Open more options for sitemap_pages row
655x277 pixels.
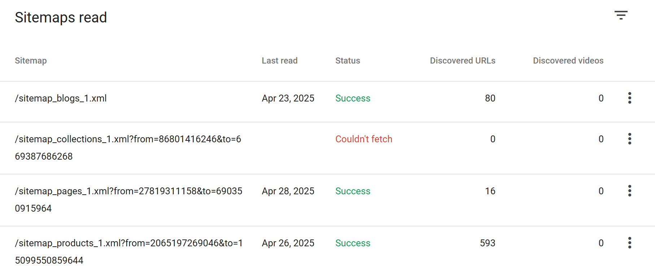tap(629, 191)
